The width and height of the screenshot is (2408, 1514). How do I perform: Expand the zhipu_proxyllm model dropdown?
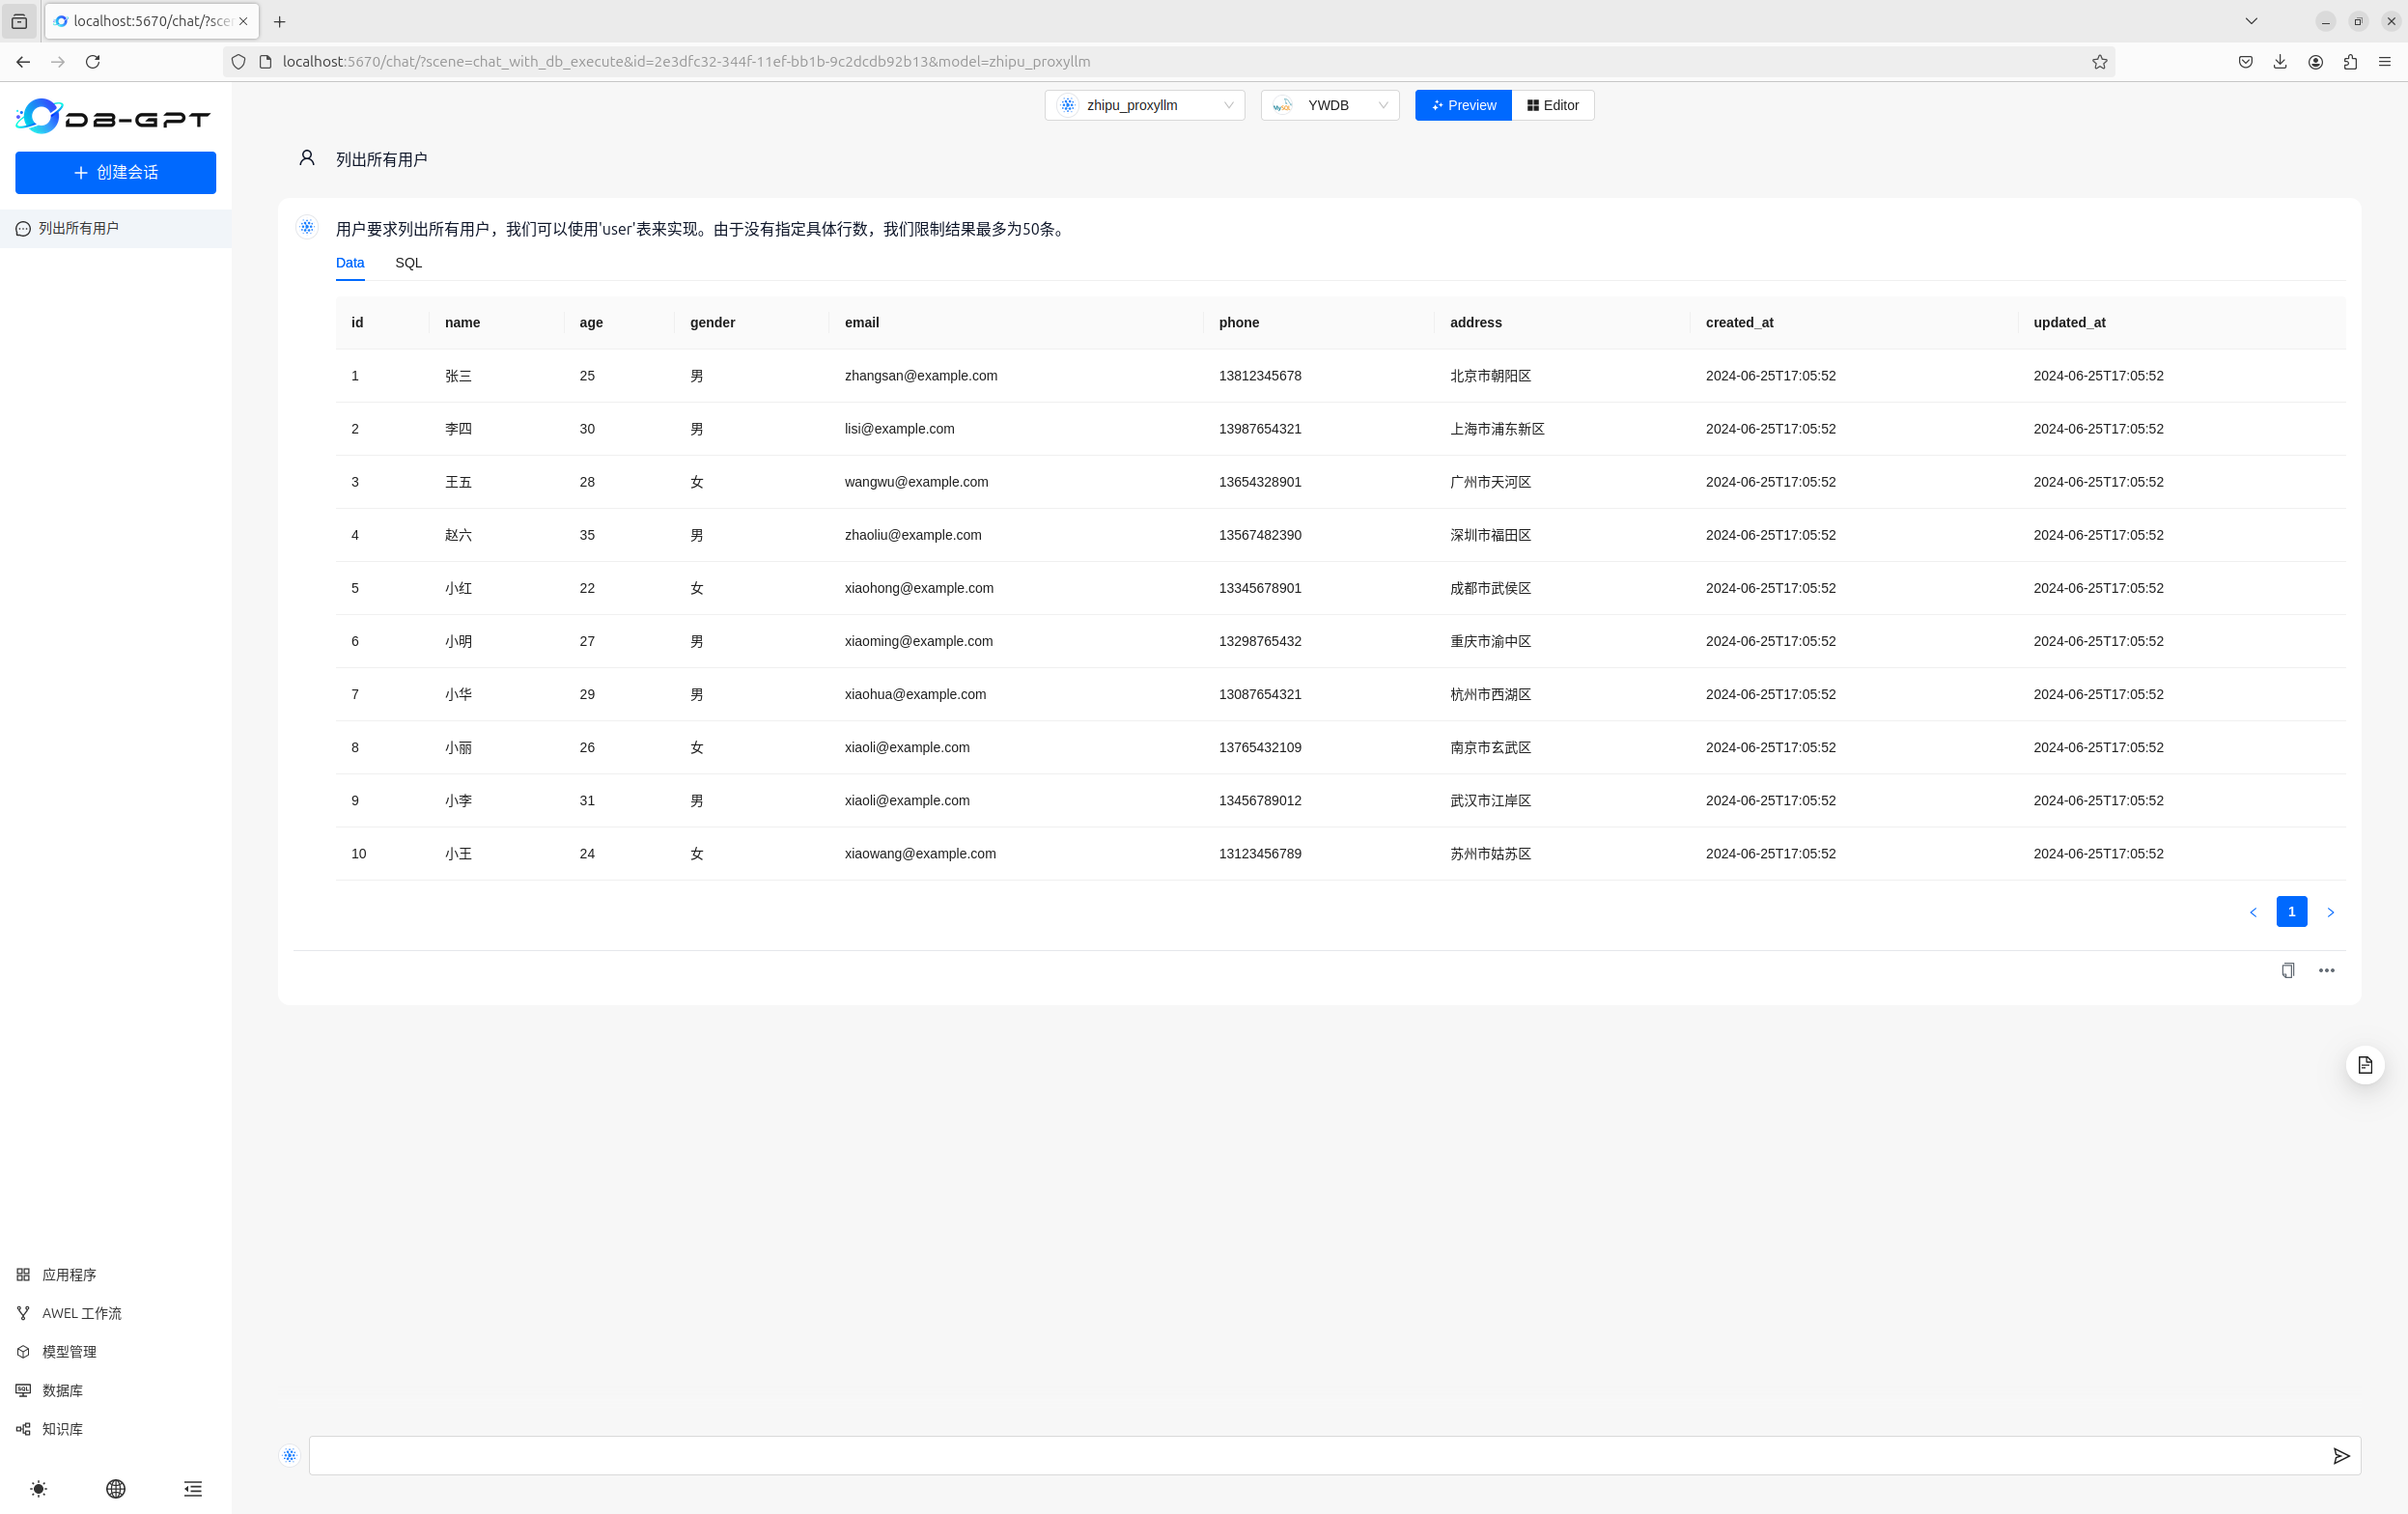pyautogui.click(x=1144, y=105)
